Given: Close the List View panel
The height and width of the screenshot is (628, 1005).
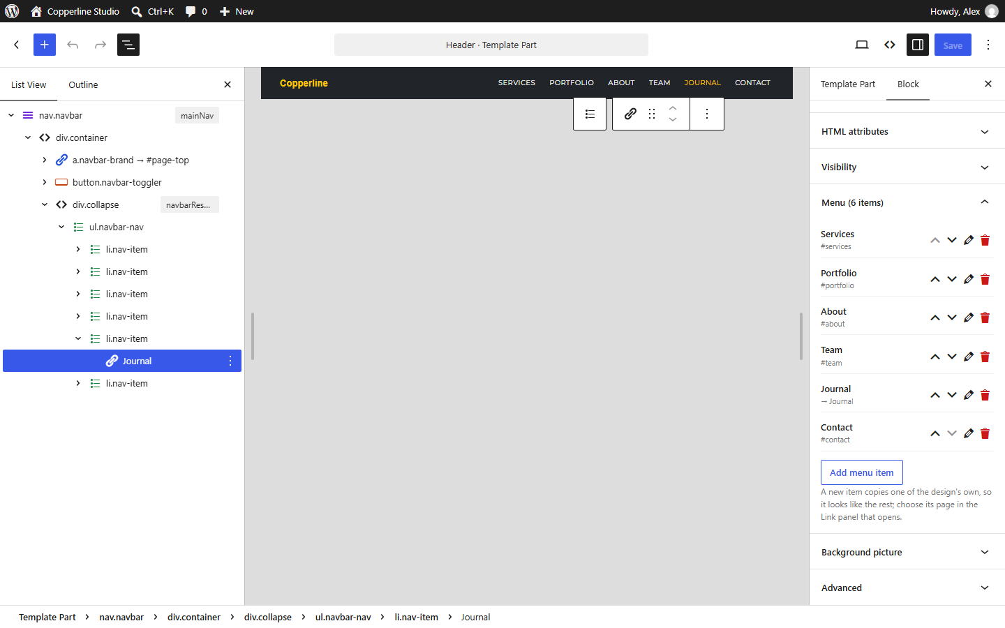Looking at the screenshot, I should [228, 84].
